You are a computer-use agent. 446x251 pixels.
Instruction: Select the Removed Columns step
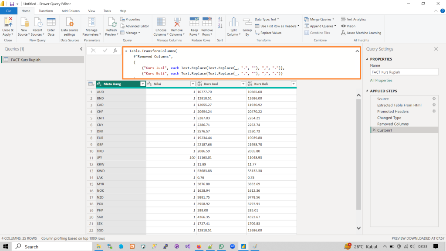tap(392, 124)
